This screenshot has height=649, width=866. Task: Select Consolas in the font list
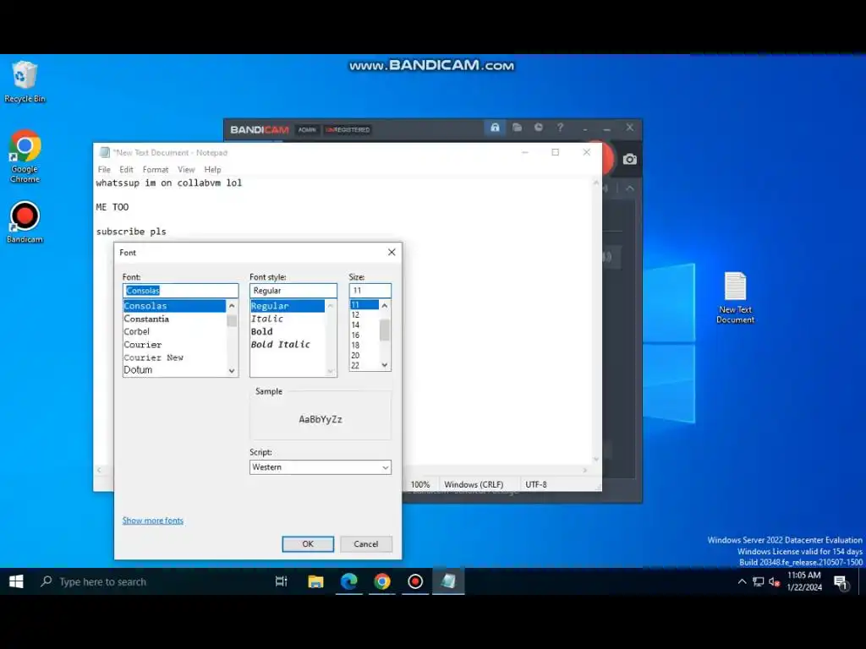coord(174,306)
